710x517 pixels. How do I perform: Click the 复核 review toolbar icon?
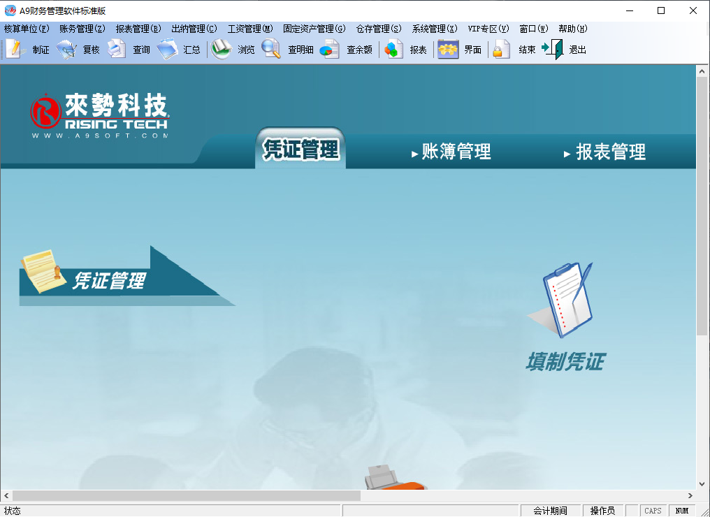click(67, 49)
